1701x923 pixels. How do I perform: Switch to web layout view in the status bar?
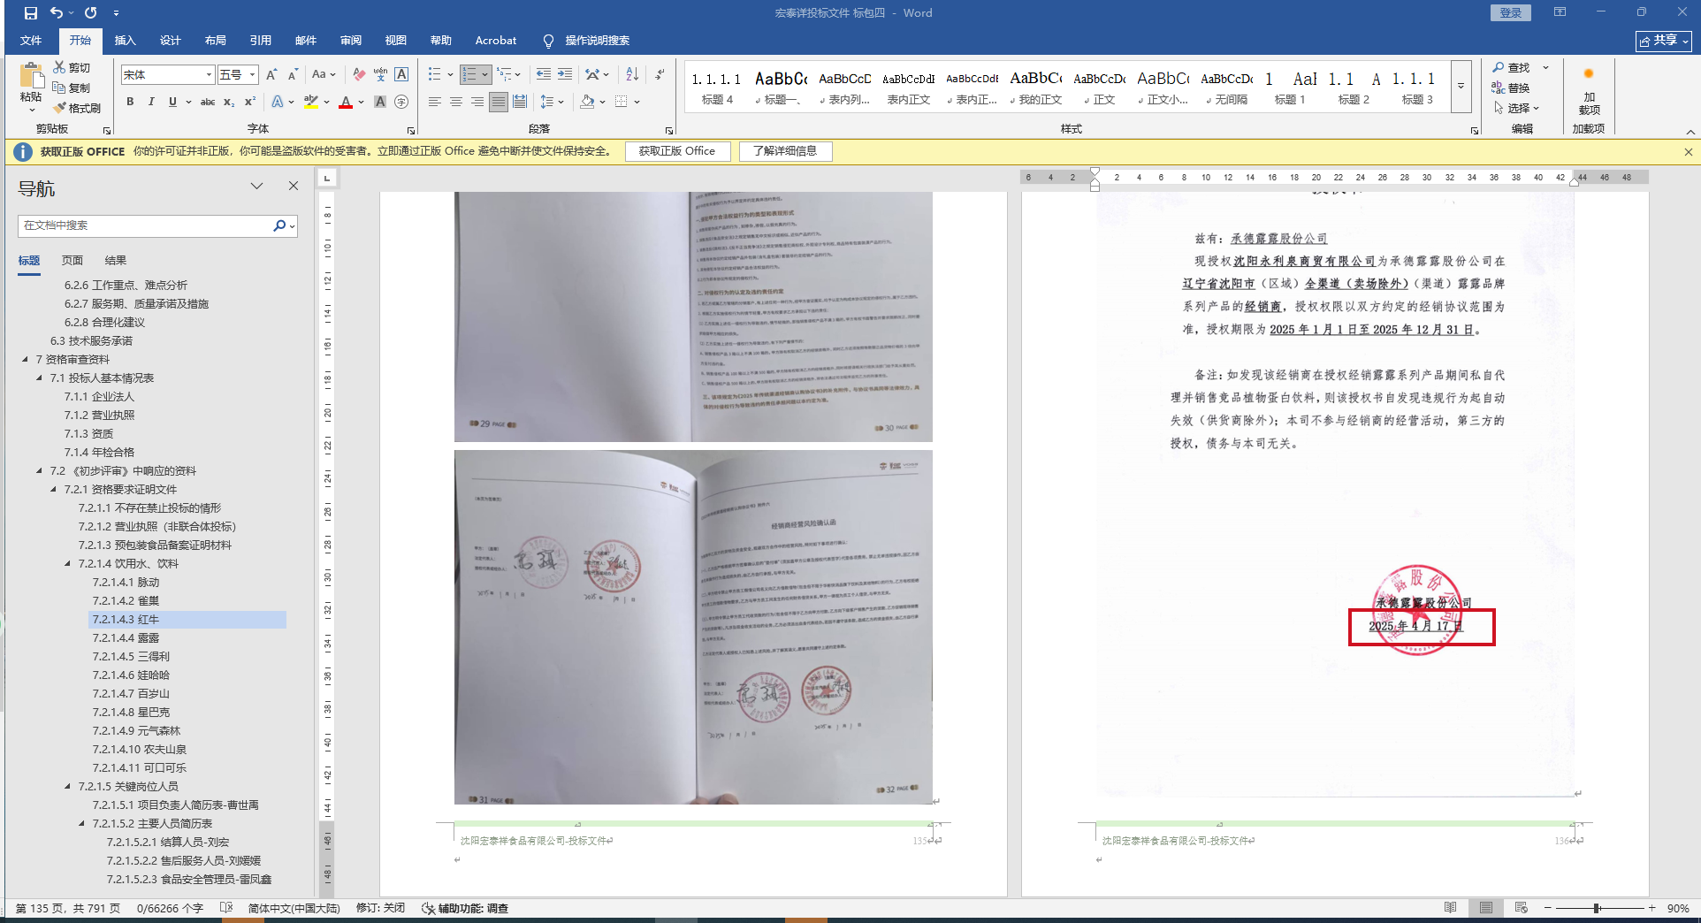(x=1521, y=908)
